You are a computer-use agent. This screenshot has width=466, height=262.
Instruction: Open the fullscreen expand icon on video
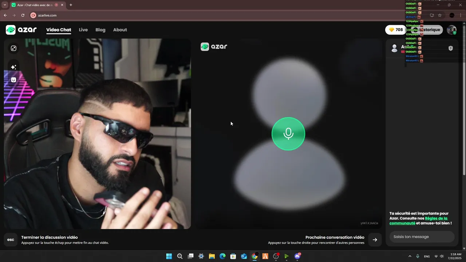click(x=13, y=48)
